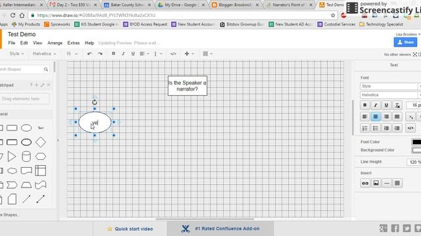Open the Helvetica font dropdown in the top toolbar
This screenshot has width=421, height=236.
click(44, 54)
